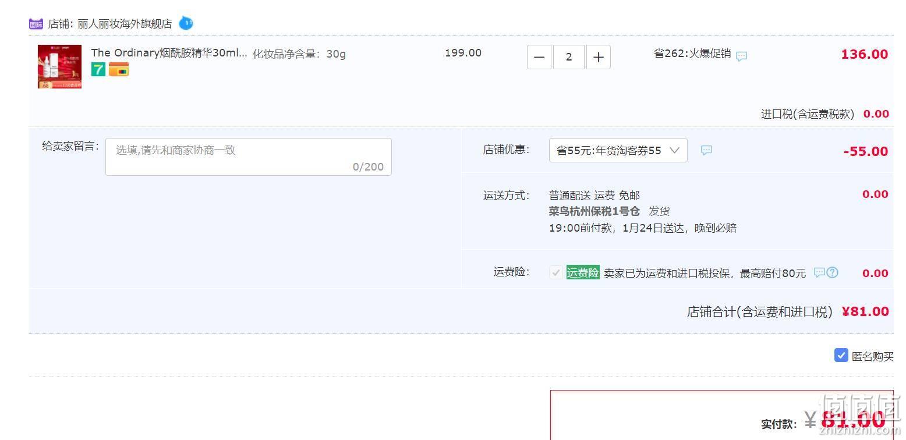Toggle the 运费险 checkbox

pos(556,272)
